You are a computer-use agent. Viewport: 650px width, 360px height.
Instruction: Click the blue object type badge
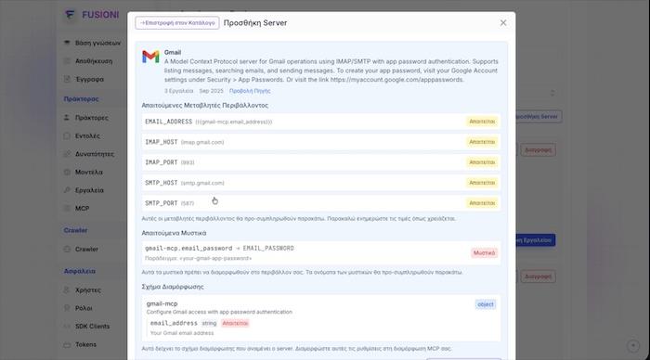(x=486, y=304)
